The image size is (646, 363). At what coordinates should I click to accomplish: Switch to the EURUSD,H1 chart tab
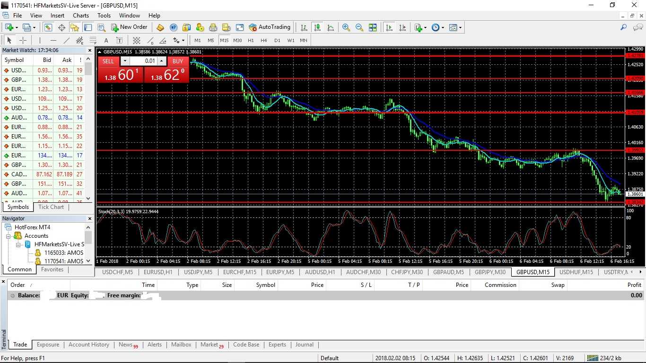click(158, 272)
